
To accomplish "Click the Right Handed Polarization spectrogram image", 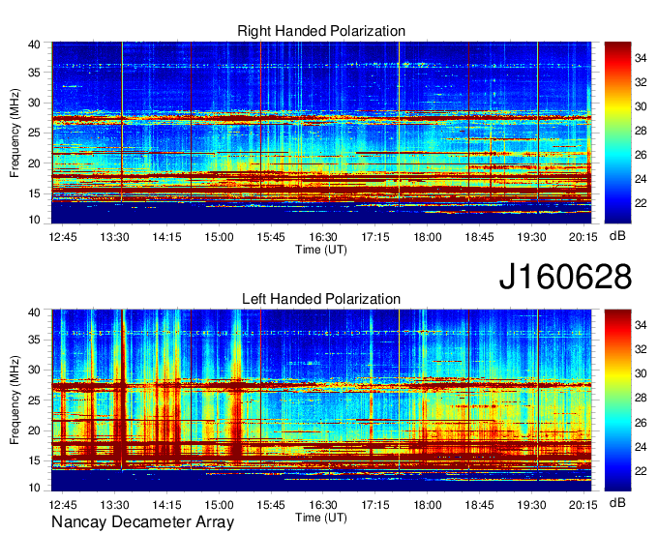I will point(321,133).
